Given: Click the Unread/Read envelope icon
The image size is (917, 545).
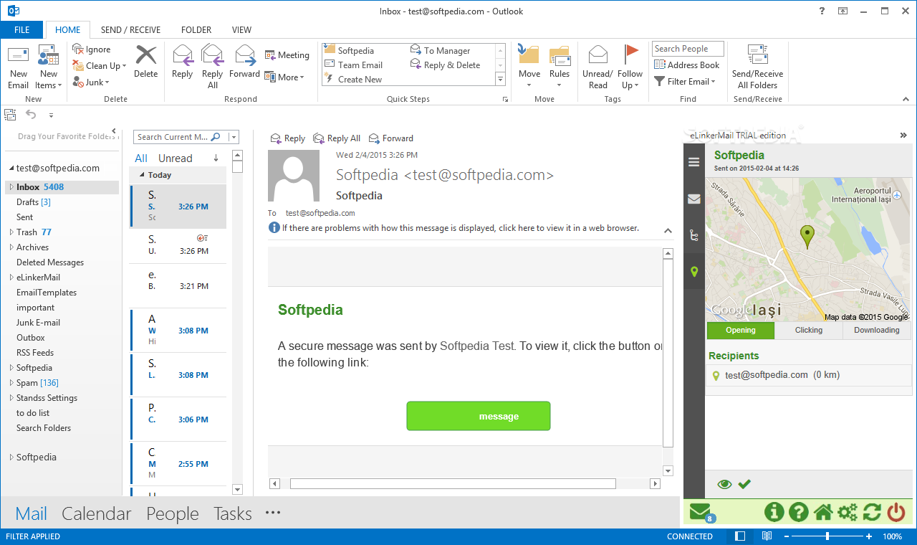Looking at the screenshot, I should coord(597,54).
